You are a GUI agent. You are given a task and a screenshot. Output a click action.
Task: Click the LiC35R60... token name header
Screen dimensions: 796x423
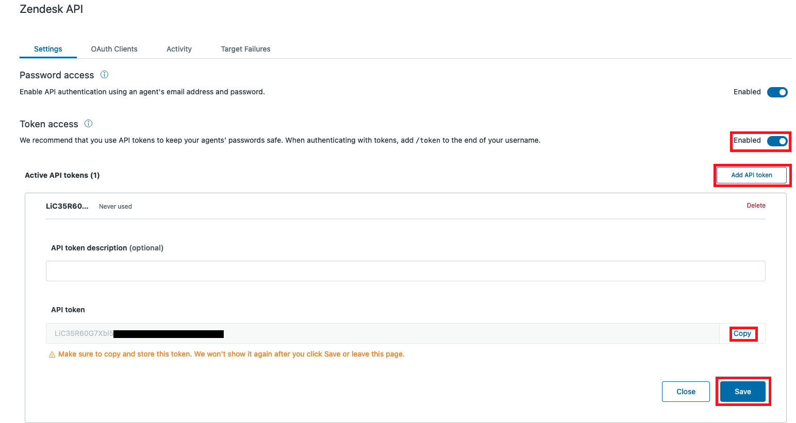tap(67, 206)
